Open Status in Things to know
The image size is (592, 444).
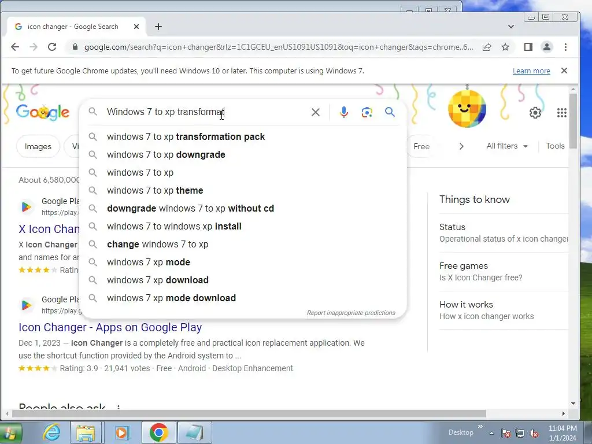pos(504,233)
